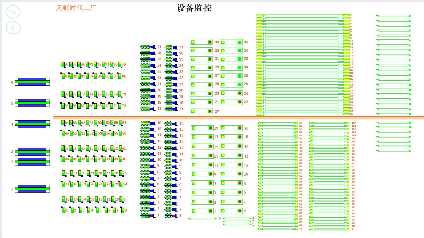Select small green unit labeled 57
The image size is (424, 238).
pyautogui.click(x=121, y=123)
